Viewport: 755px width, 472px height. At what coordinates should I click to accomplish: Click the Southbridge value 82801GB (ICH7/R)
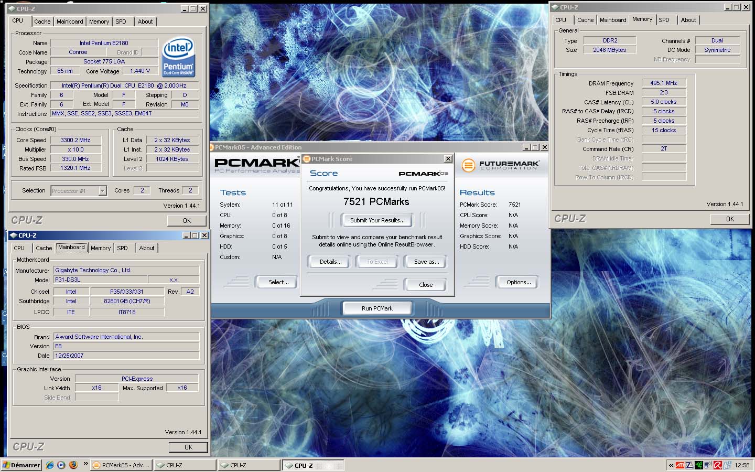click(x=127, y=301)
